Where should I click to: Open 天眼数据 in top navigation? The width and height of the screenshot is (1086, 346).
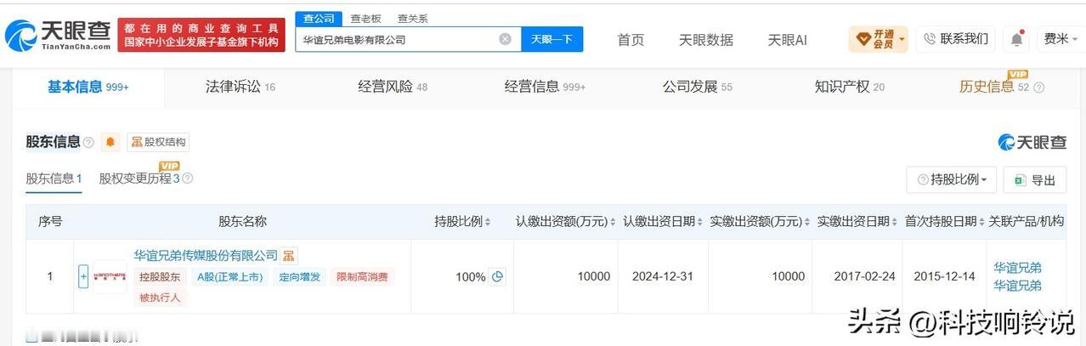coord(705,40)
